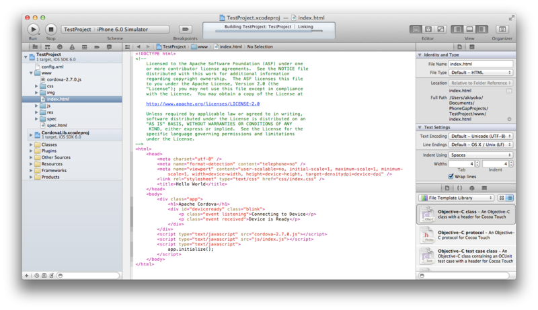Show the Version editor

pos(440,30)
